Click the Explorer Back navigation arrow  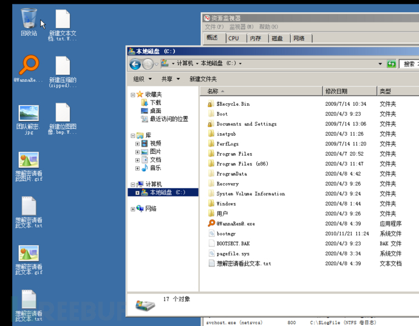click(x=135, y=64)
